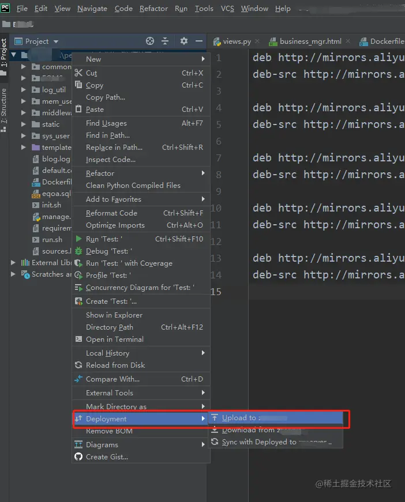405x502 pixels.
Task: Click the Debug bug icon
Action: click(x=78, y=251)
